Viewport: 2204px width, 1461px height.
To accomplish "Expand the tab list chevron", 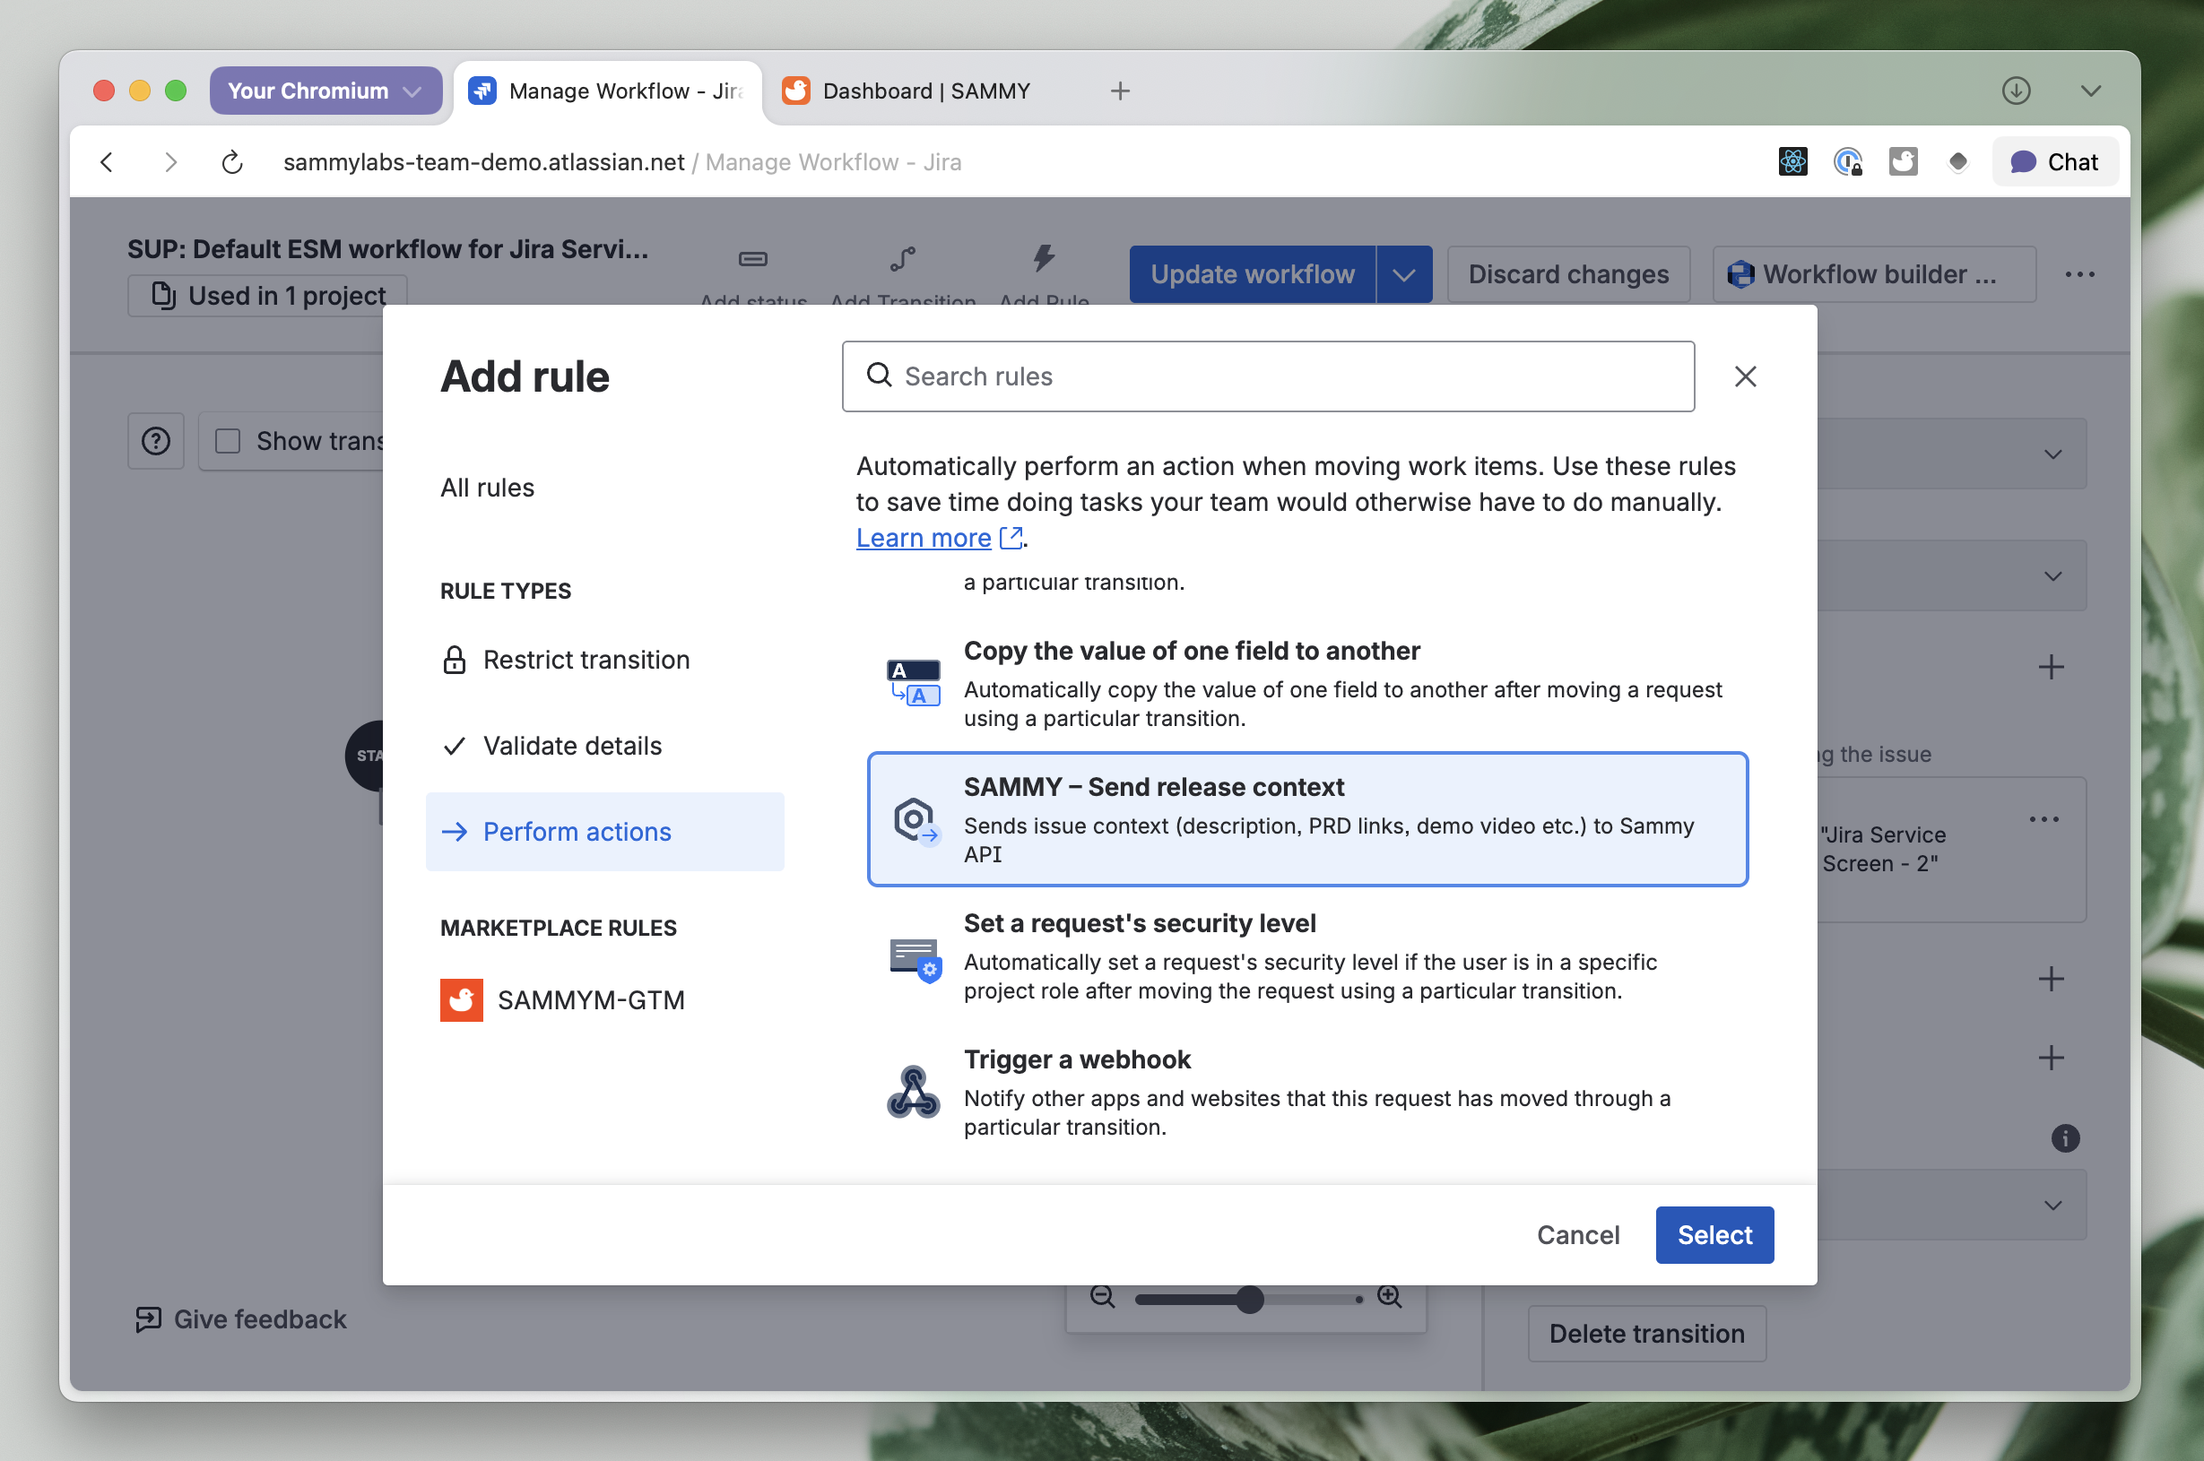I will (x=2090, y=91).
